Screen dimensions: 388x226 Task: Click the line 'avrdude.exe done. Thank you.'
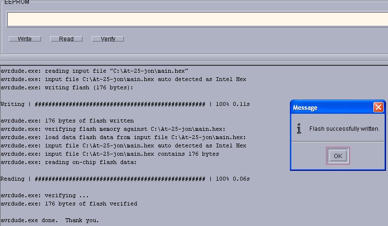49,220
